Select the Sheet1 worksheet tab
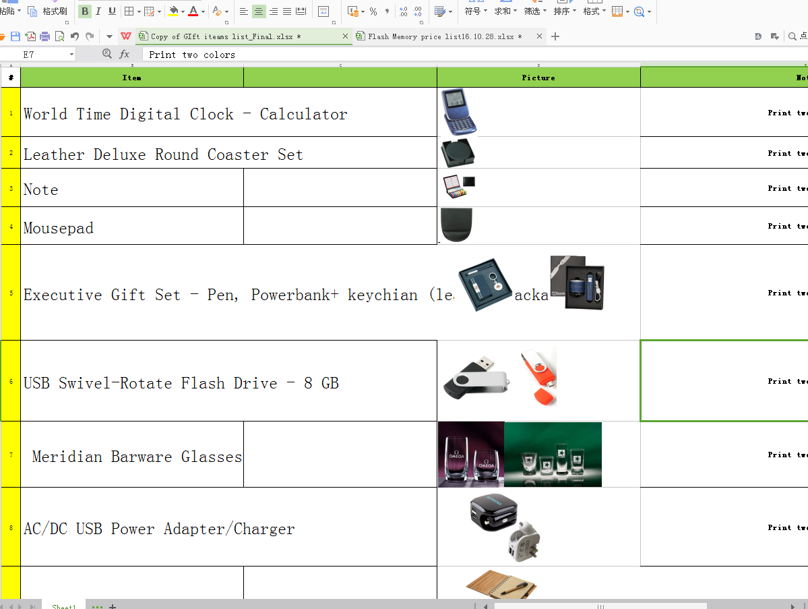808x609 pixels. pos(64,606)
